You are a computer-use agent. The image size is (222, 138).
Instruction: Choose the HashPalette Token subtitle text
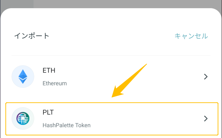[67, 125]
